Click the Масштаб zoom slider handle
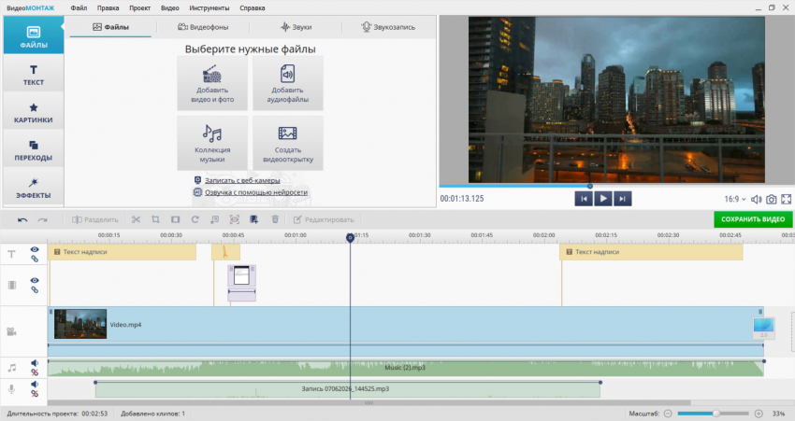The image size is (795, 421). tap(715, 414)
